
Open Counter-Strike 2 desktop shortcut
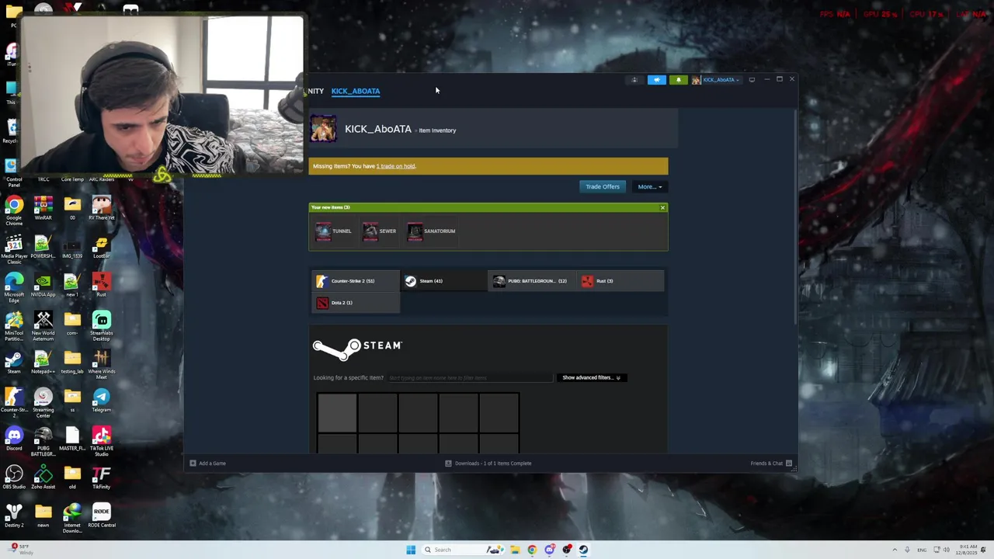(x=14, y=403)
